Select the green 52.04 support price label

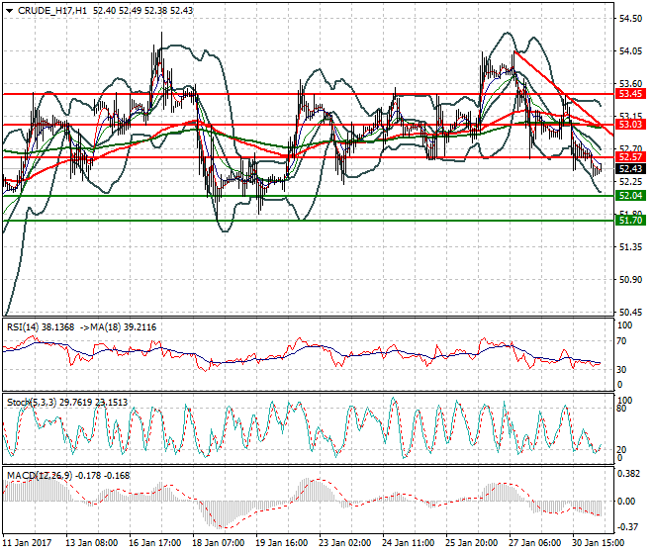point(630,196)
